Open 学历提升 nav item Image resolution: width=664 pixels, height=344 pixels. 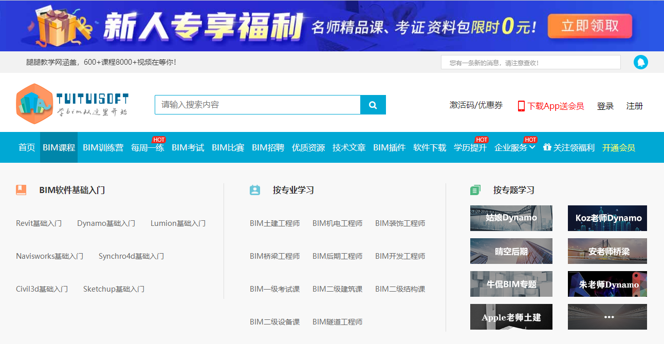pos(470,147)
